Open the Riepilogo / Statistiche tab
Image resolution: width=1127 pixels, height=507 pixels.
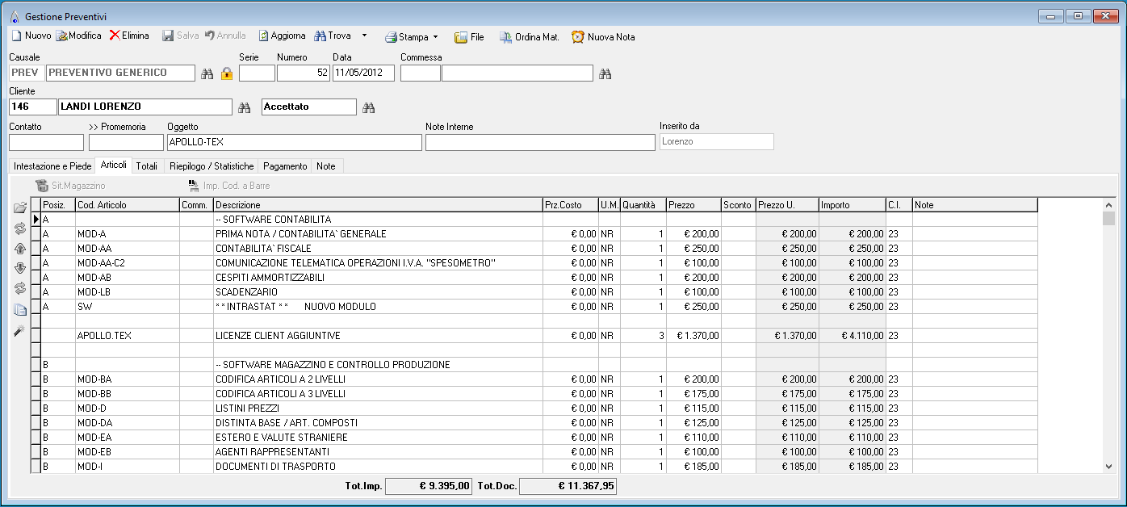tap(212, 166)
